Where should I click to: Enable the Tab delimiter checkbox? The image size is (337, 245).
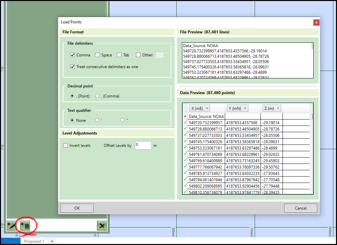tap(119, 55)
